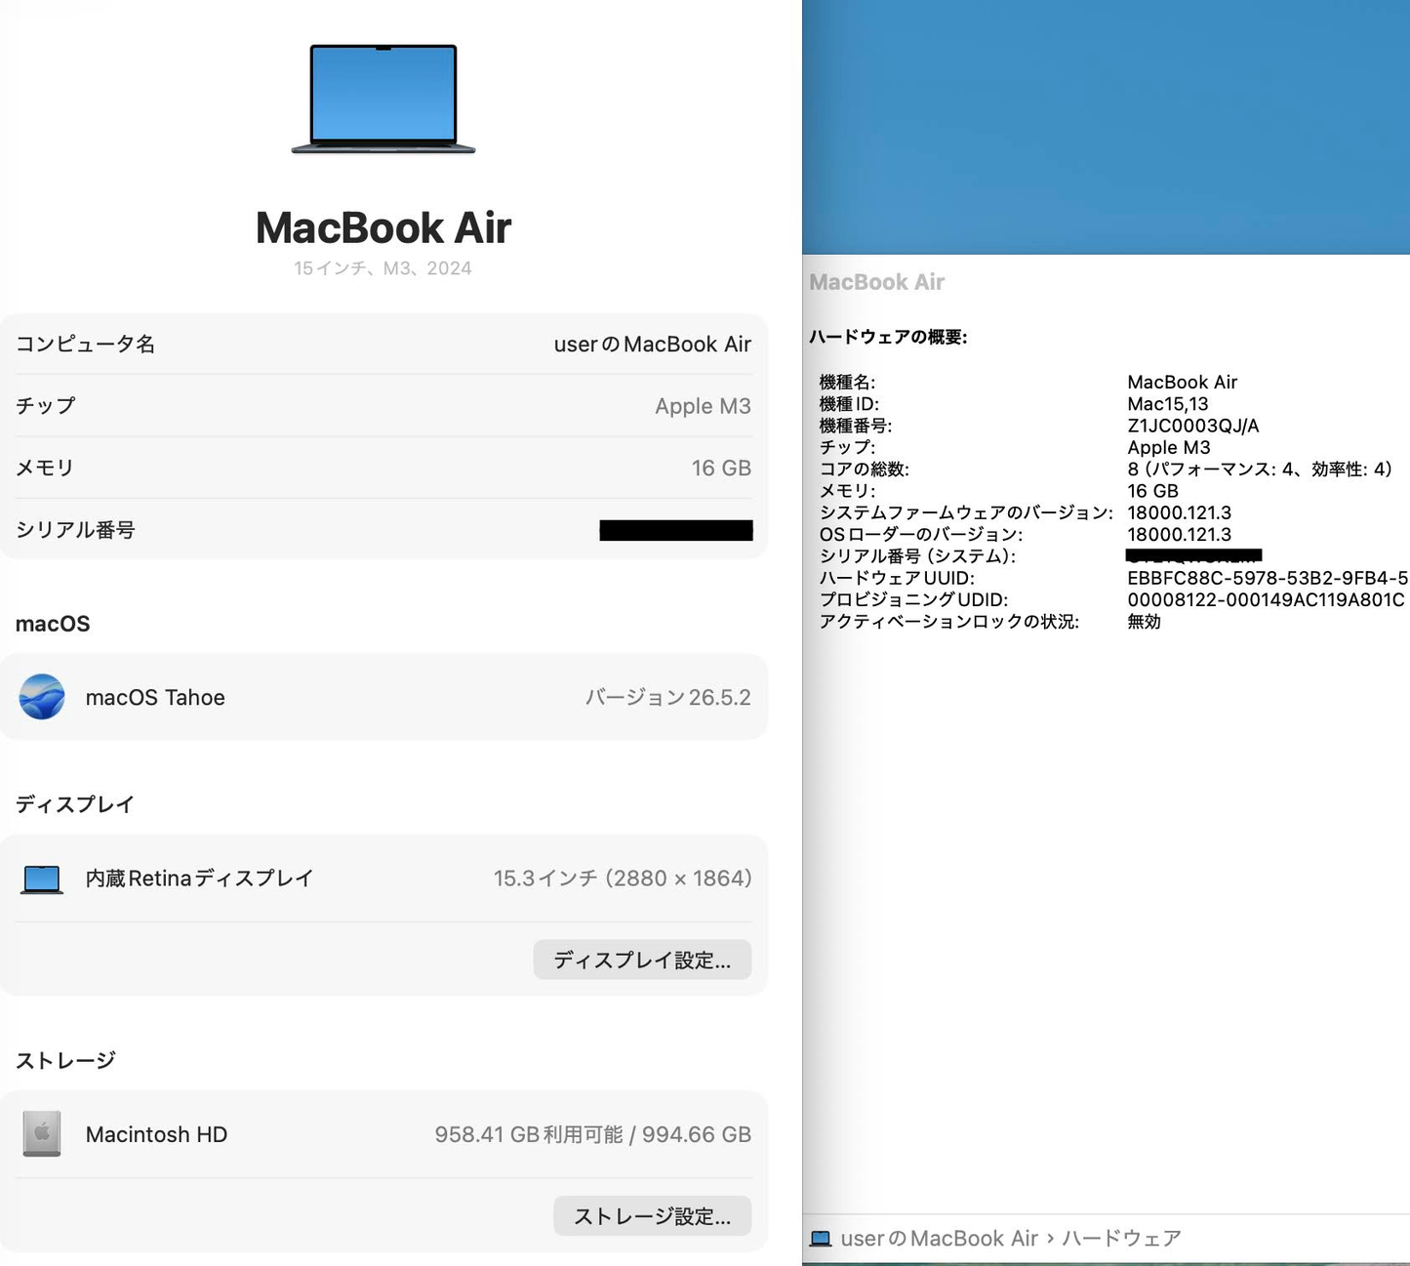Click バージョン26.5.2 text

click(x=668, y=698)
